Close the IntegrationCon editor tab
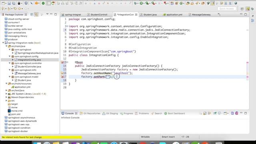 [x=136, y=14]
